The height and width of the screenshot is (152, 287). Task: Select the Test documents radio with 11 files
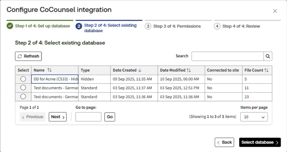[23, 88]
